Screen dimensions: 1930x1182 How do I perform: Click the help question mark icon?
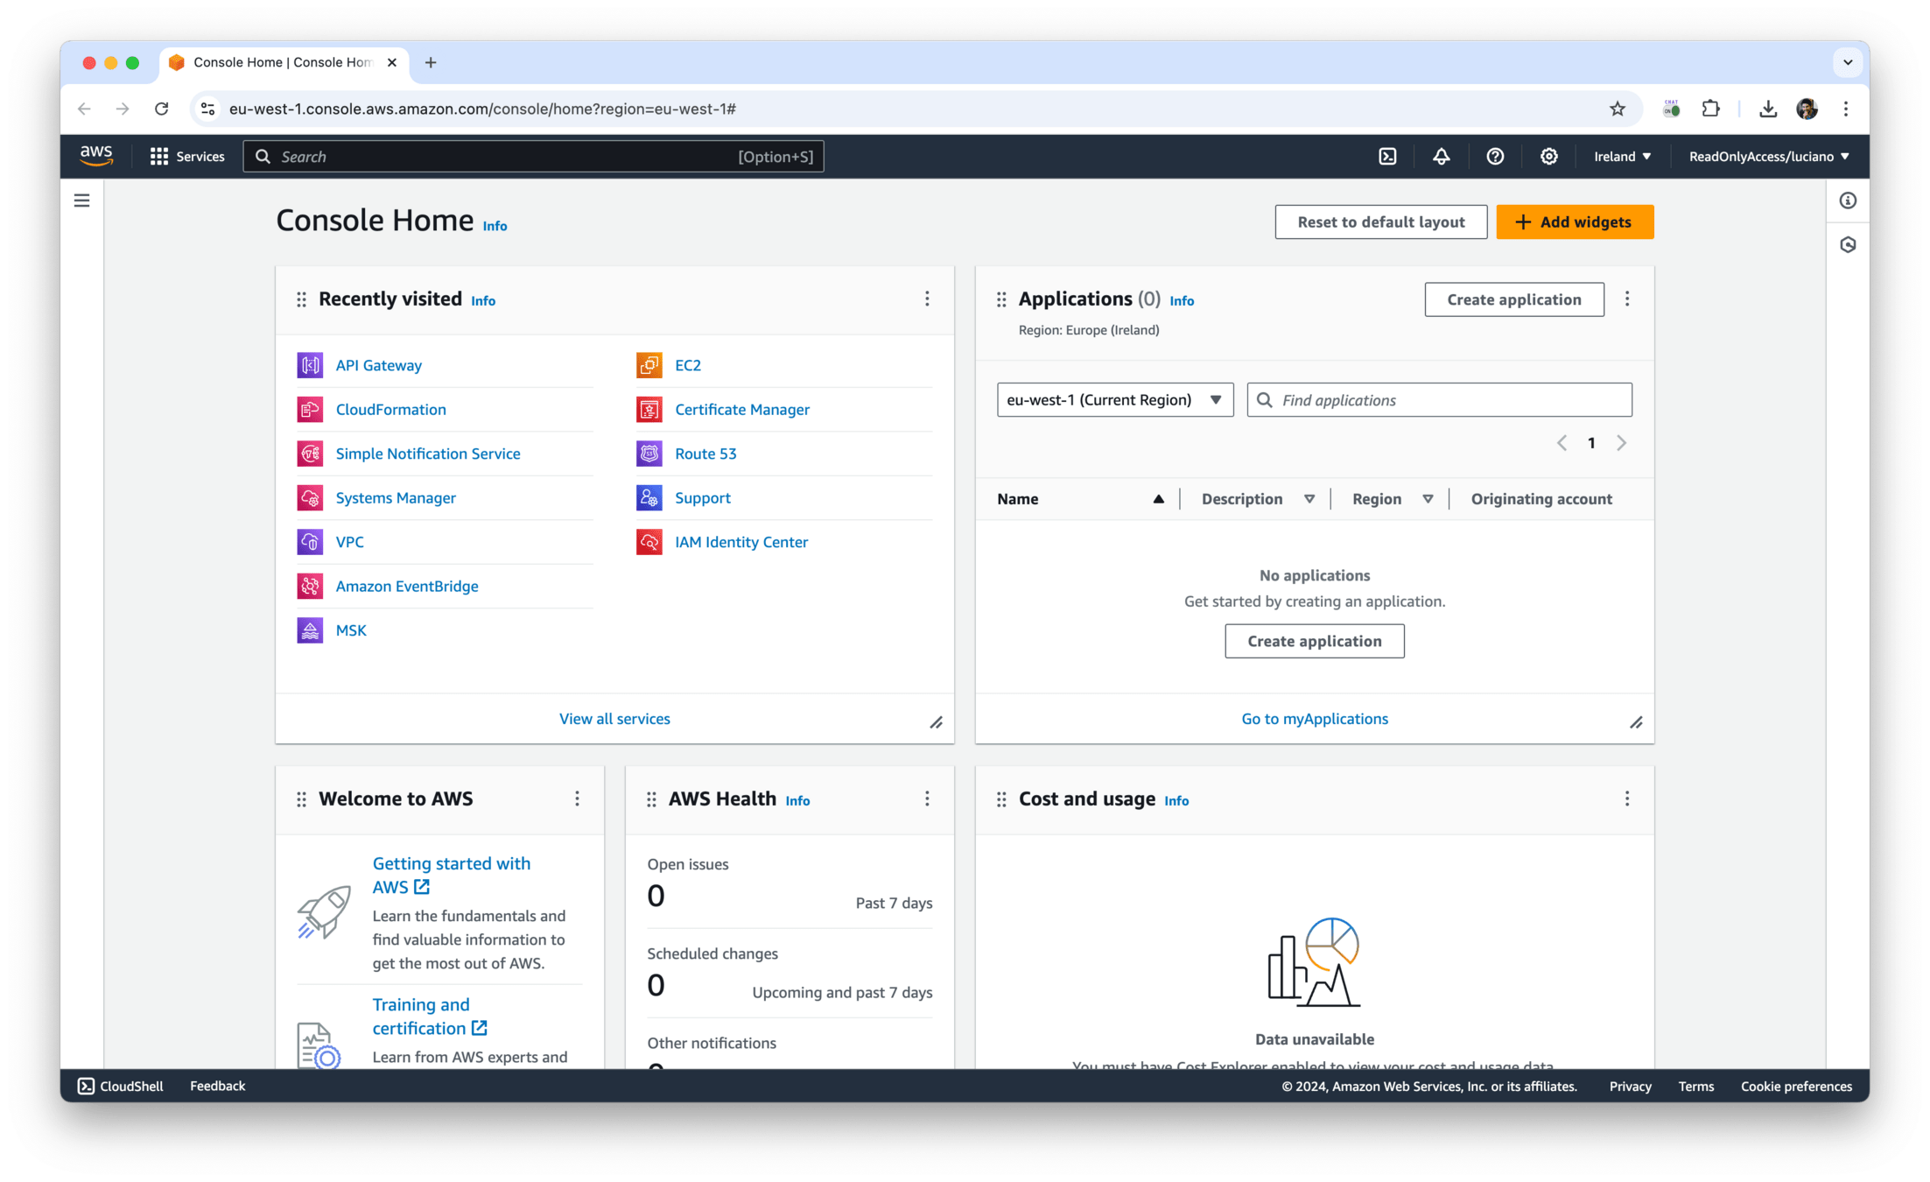(x=1495, y=157)
